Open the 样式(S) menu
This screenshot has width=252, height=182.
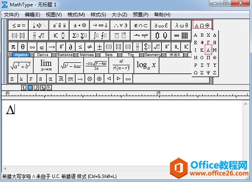(x=98, y=15)
